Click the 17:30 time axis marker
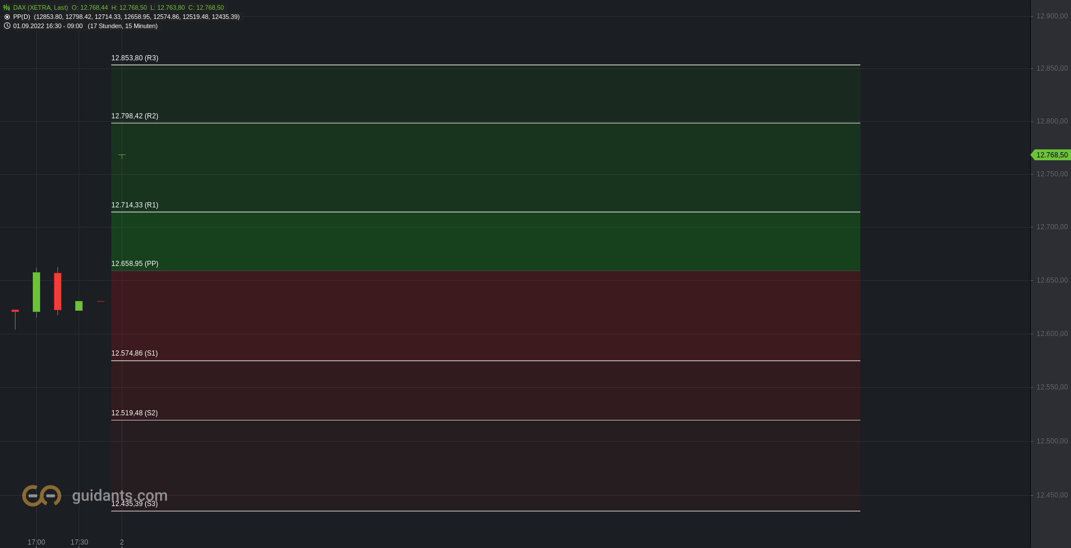 79,542
